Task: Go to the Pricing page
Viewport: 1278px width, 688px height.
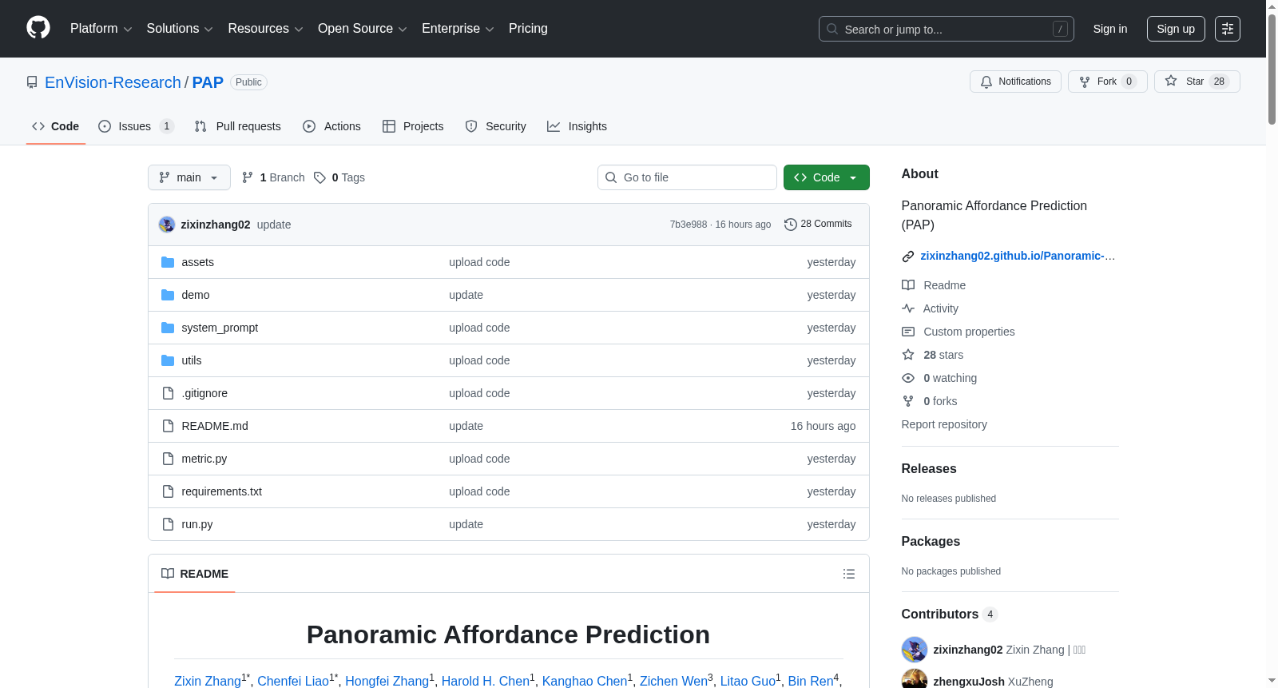Action: [528, 29]
